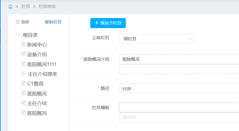Image resolution: width=239 pixels, height=131 pixels.
Task: Open the 上级栏目 dropdown
Action: tap(157, 39)
